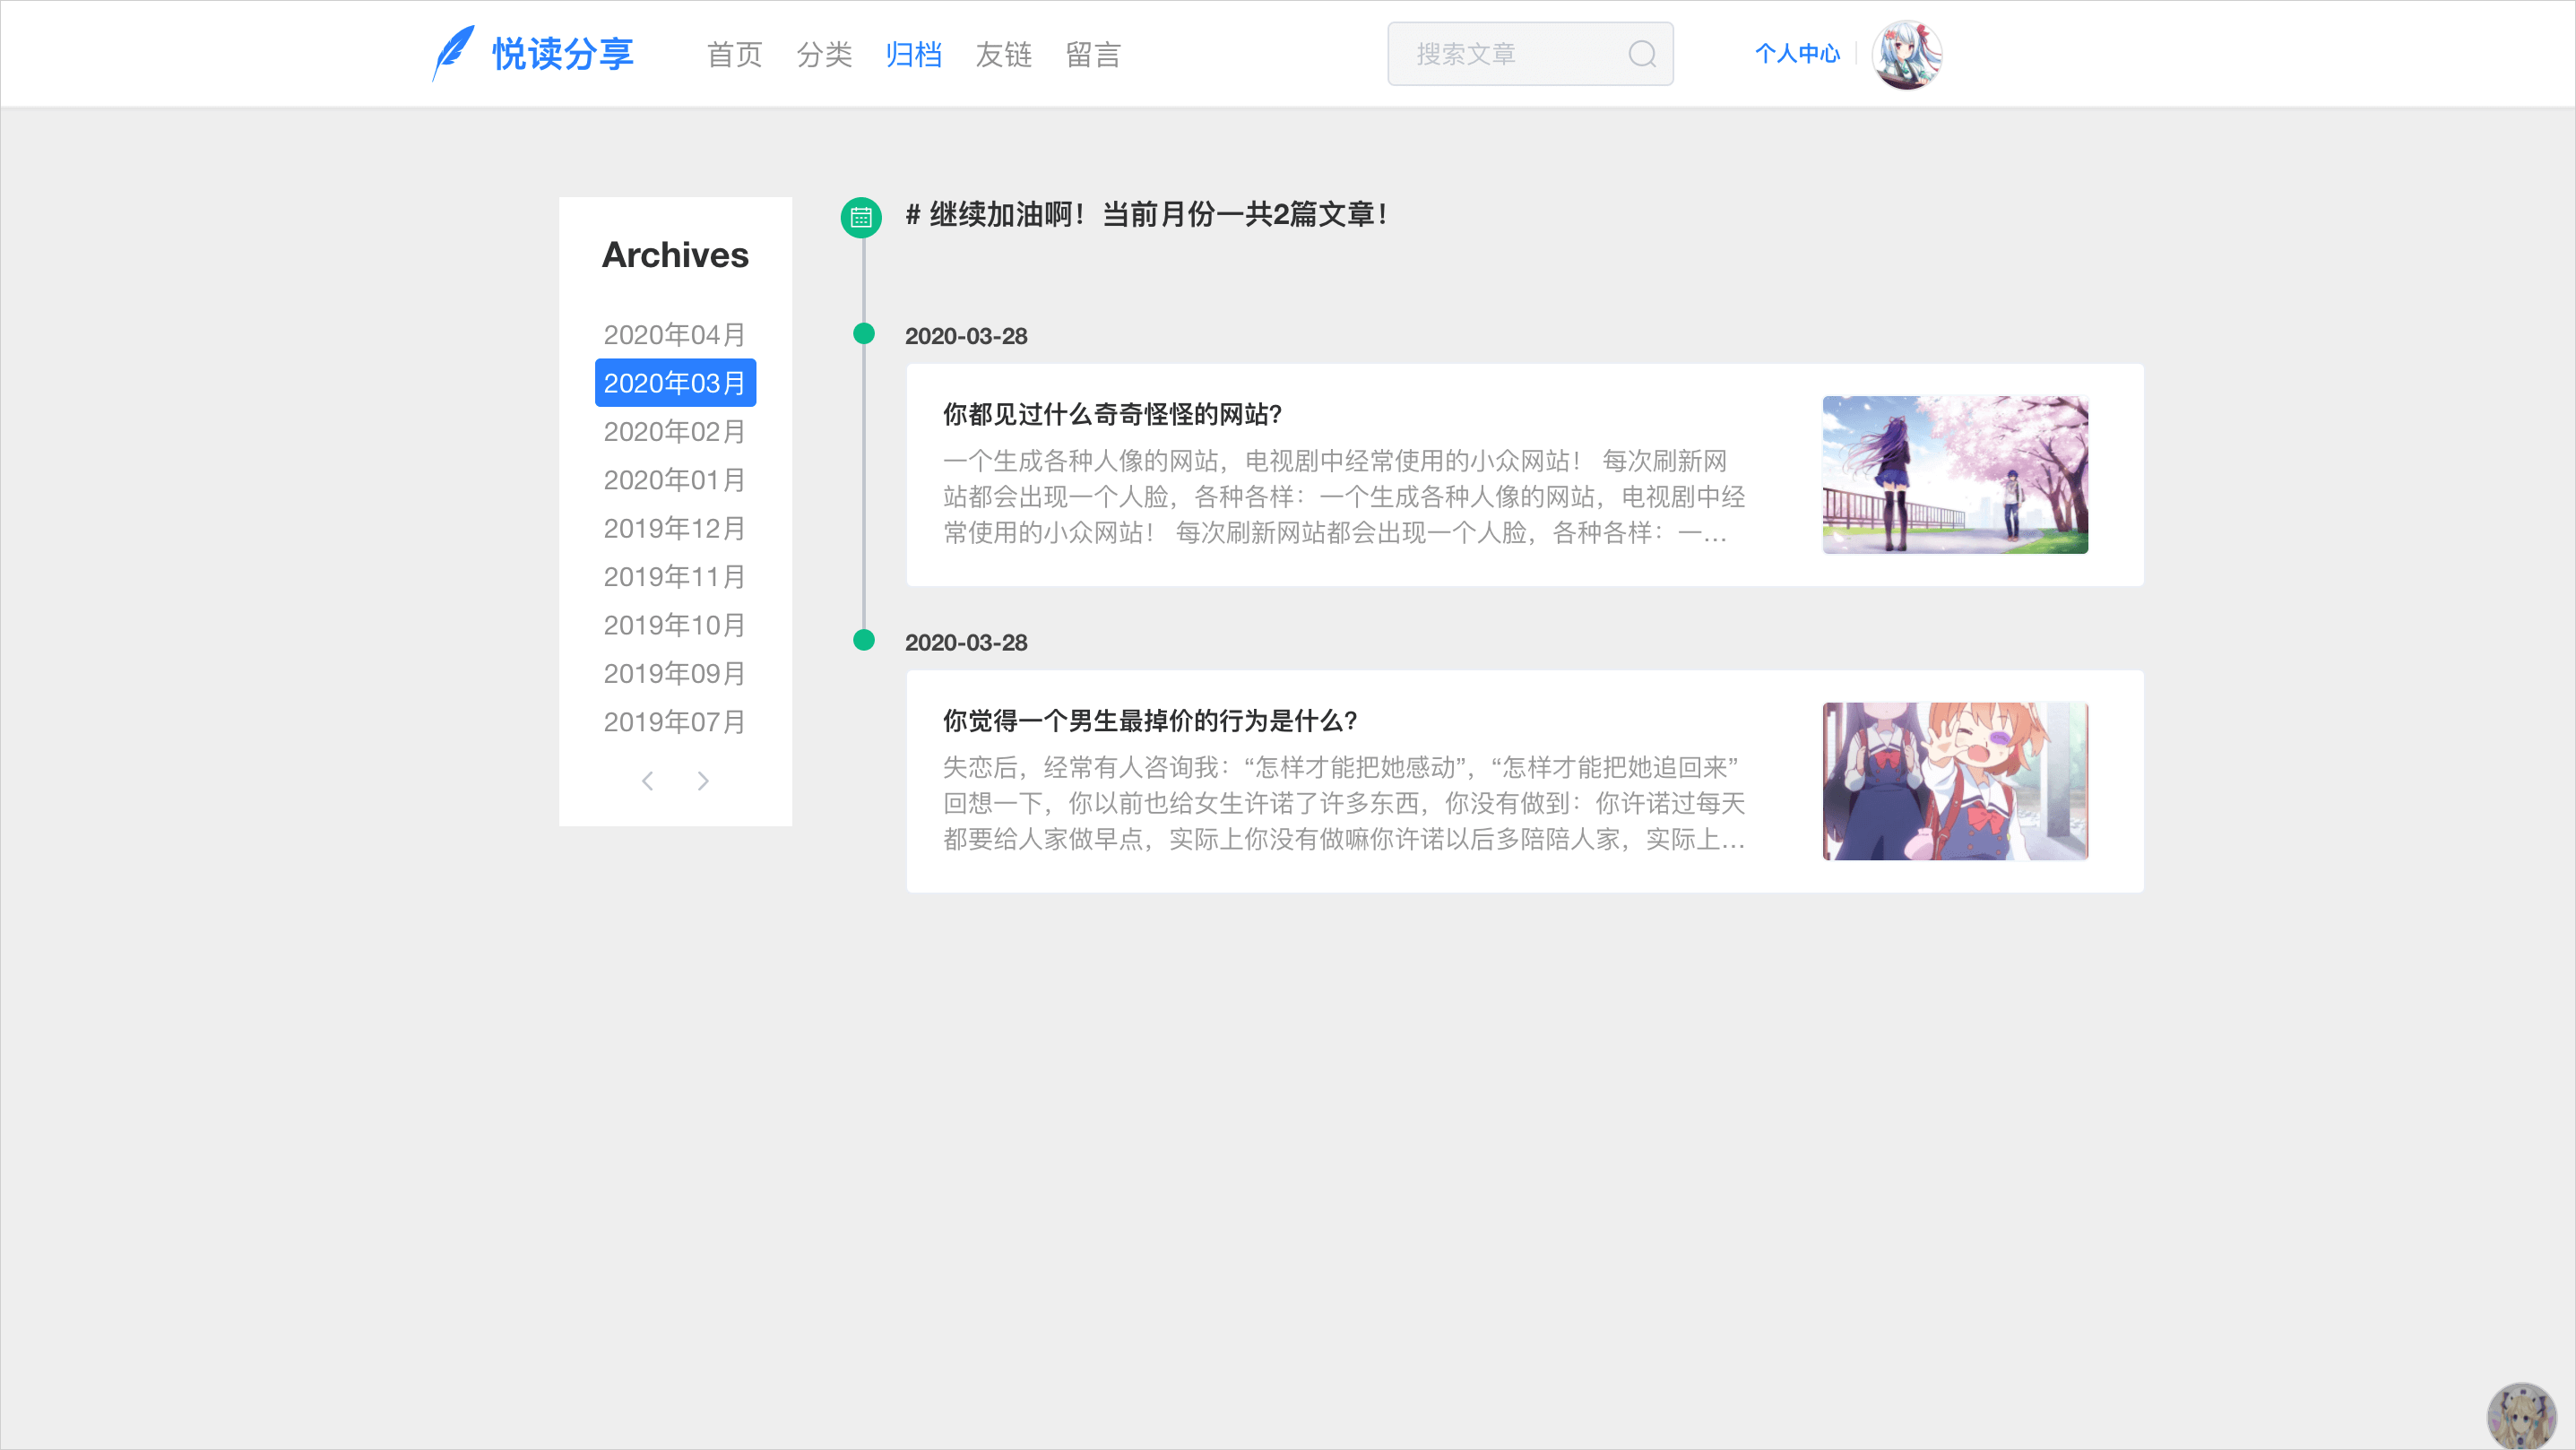Click the 个人中心 link
This screenshot has height=1450, width=2576.
(x=1797, y=54)
